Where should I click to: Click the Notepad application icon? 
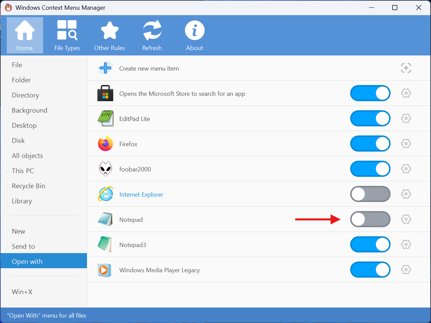[x=105, y=219]
